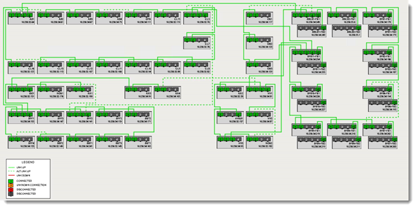Click port 2 on the HV2 device

256,115
